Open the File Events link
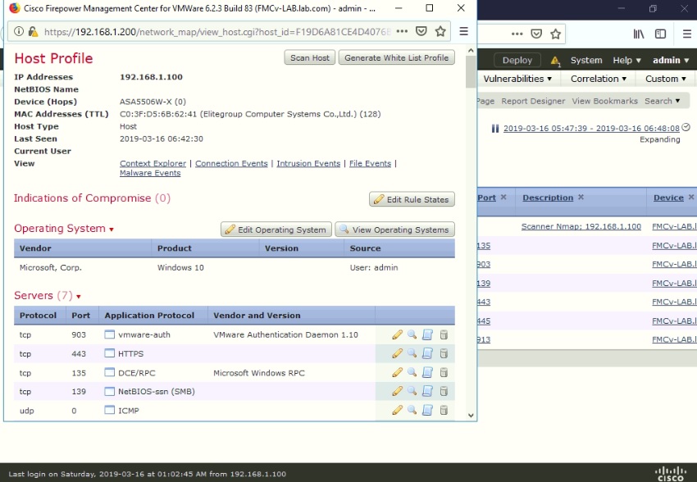Screen dimensions: 697x482 pyautogui.click(x=371, y=163)
